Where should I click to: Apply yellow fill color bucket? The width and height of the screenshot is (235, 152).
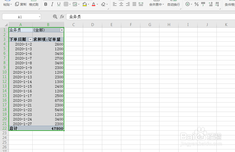click(85, 4)
